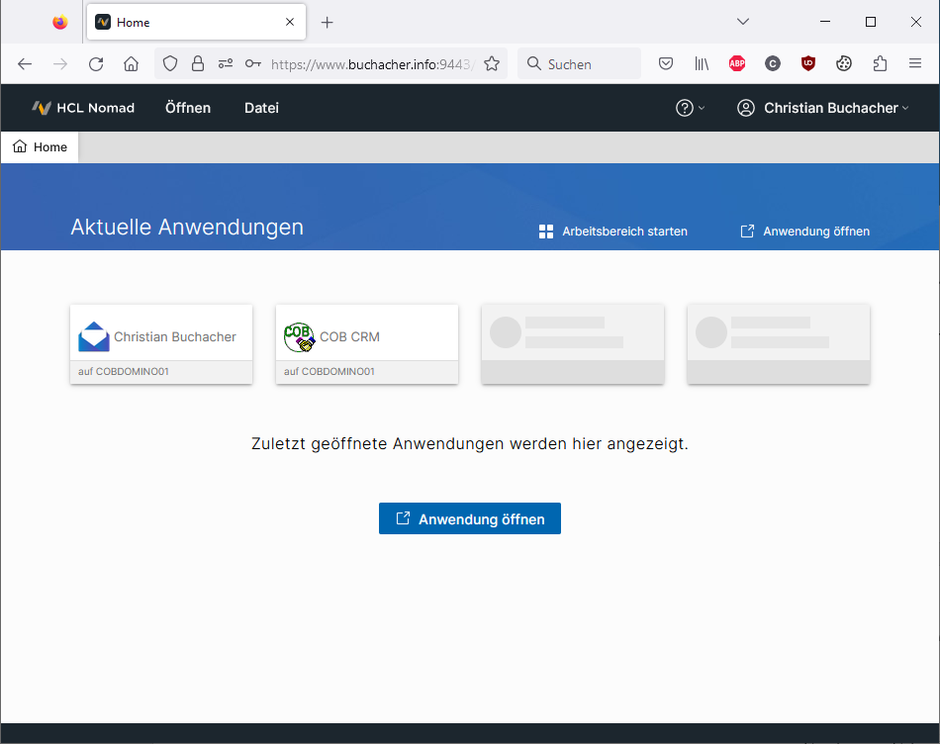Click the Arbeitsbereich starten grid icon
Image resolution: width=940 pixels, height=744 pixels.
(546, 232)
